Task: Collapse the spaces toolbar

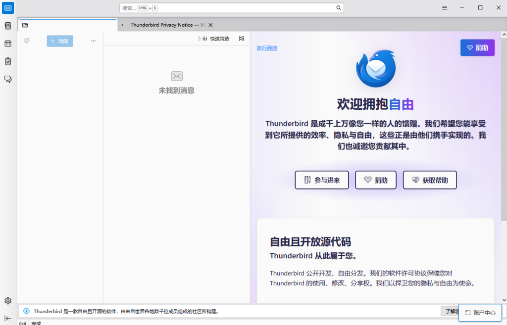Action: pos(8,319)
